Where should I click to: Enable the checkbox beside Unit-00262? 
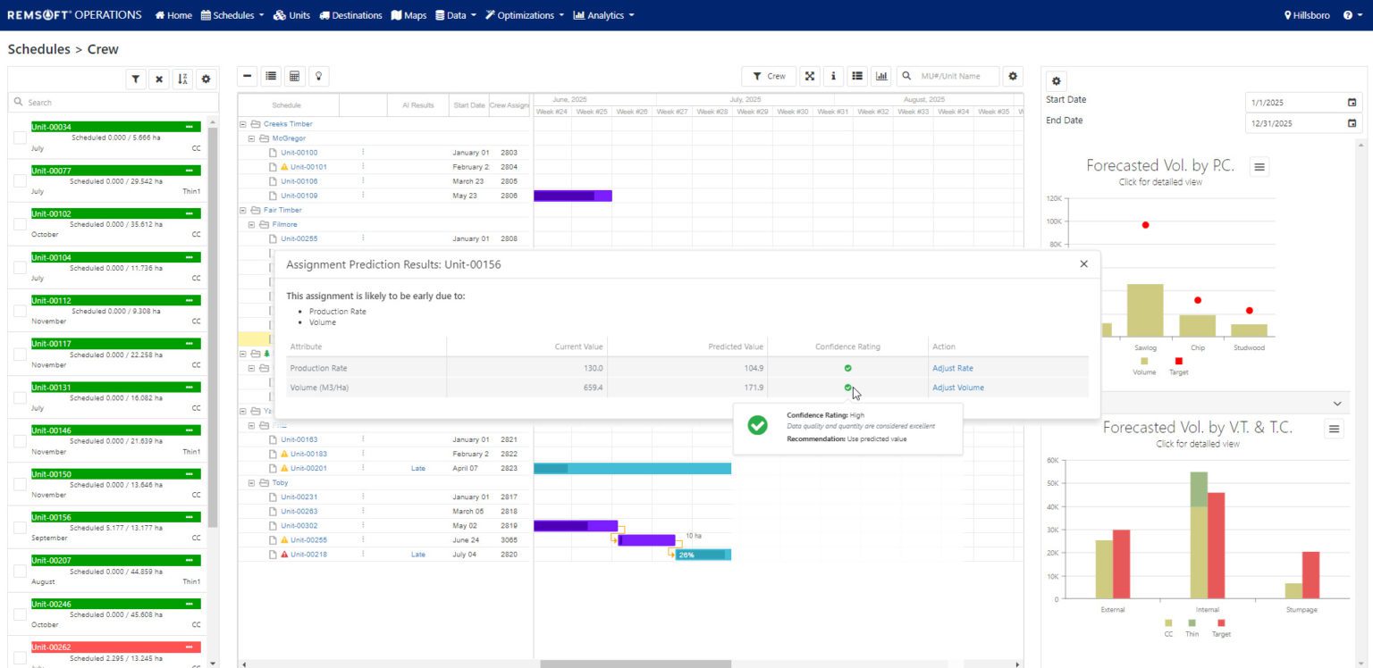point(19,656)
